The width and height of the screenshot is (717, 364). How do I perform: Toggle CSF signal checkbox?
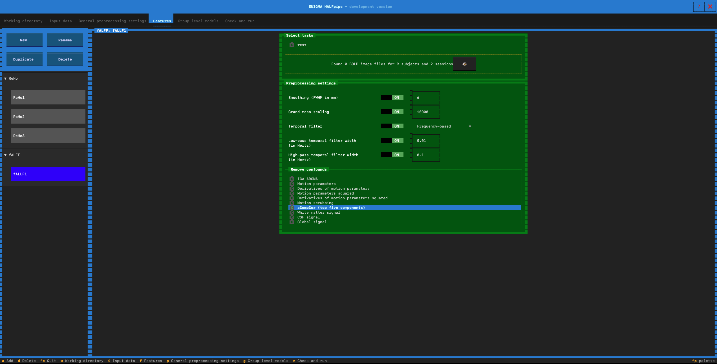click(292, 217)
